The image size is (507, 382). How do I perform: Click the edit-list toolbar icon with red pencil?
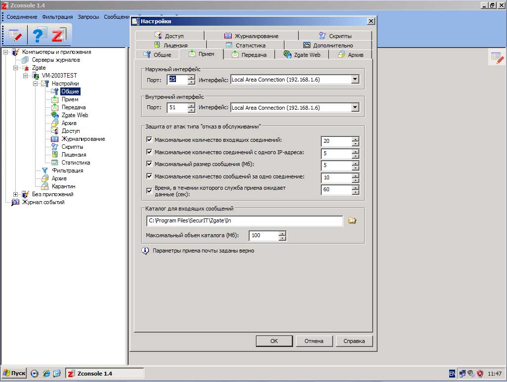point(15,35)
